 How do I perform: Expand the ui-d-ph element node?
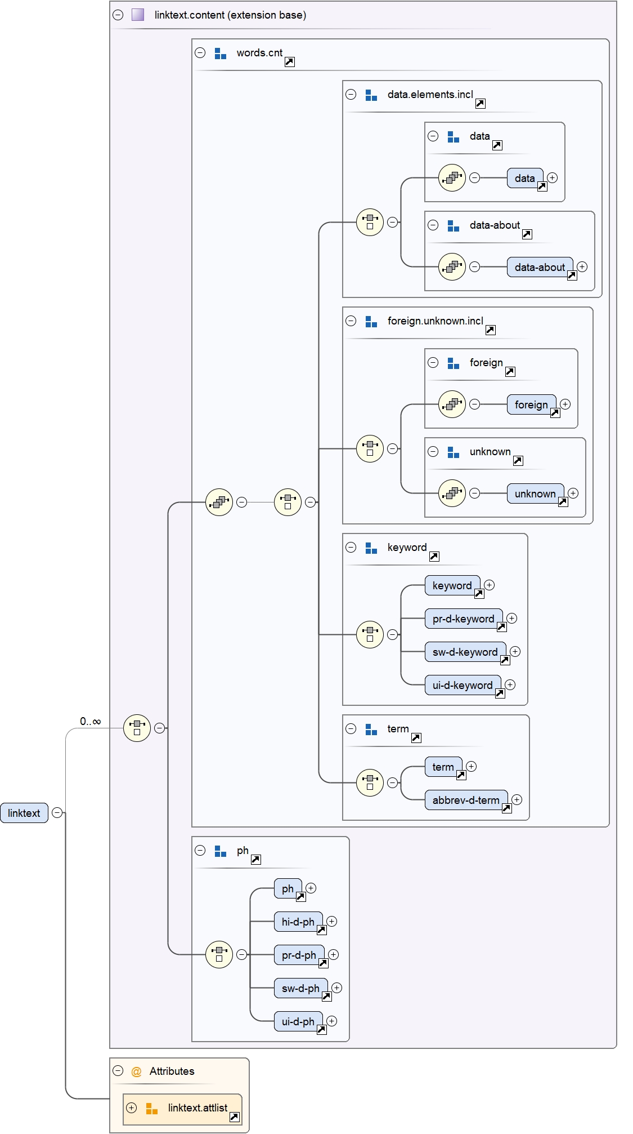(332, 1021)
